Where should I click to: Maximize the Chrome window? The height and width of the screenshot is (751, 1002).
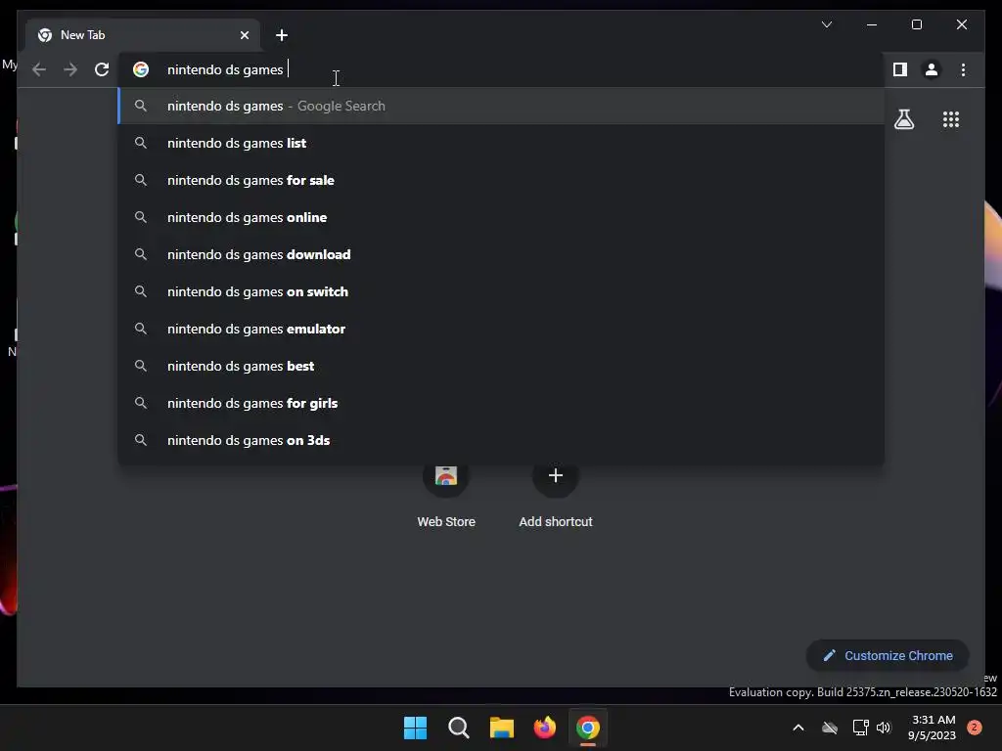(x=916, y=24)
